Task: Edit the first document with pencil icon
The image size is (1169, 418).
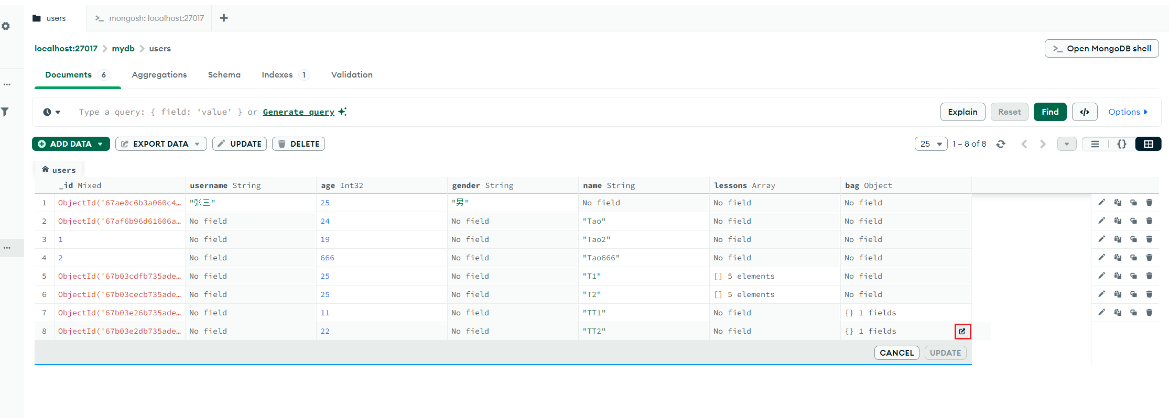Action: (x=1101, y=203)
